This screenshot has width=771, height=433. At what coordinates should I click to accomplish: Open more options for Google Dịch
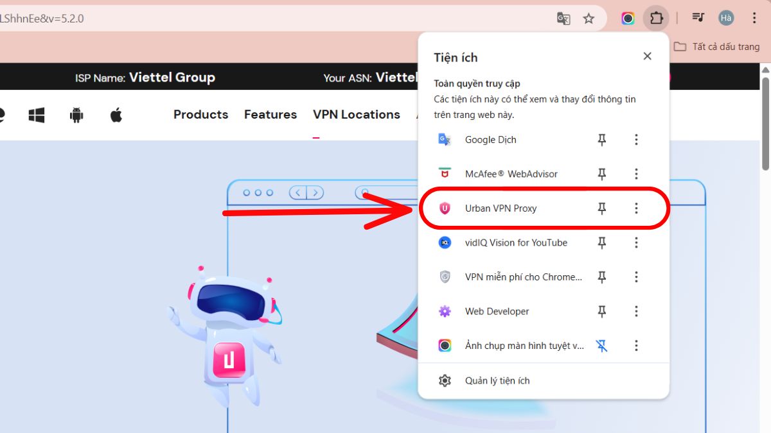pos(636,139)
